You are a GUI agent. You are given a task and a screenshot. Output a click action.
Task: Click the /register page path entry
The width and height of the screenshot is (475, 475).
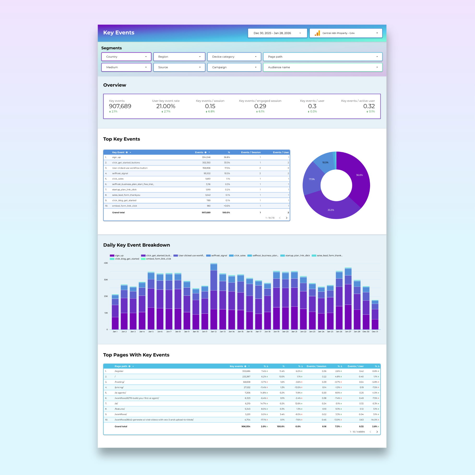pyautogui.click(x=119, y=371)
